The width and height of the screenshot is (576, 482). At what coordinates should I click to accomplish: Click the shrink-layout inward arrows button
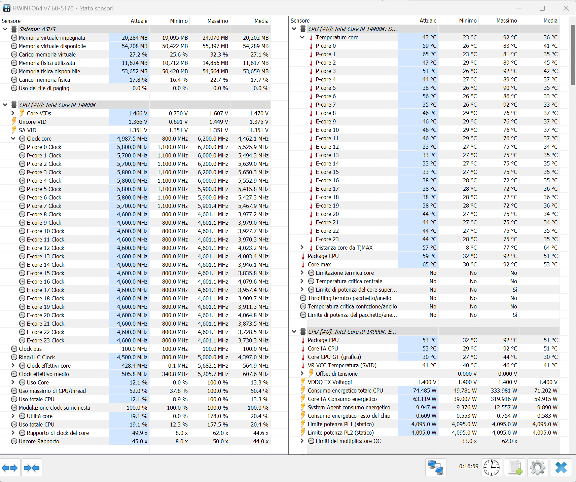(x=32, y=468)
